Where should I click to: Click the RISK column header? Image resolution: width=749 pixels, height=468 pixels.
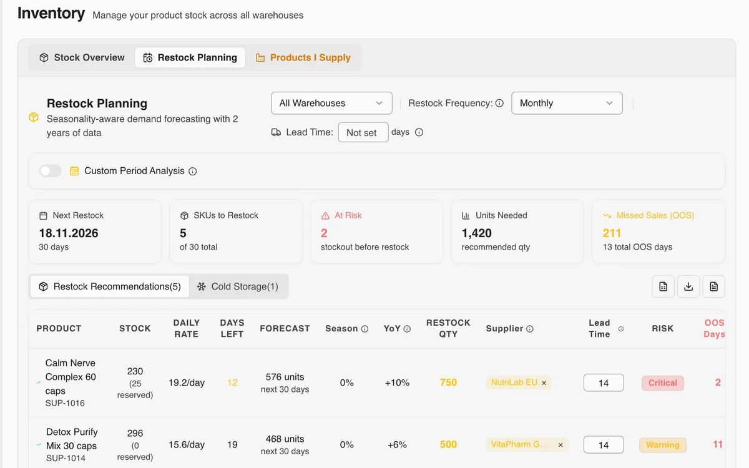click(663, 328)
